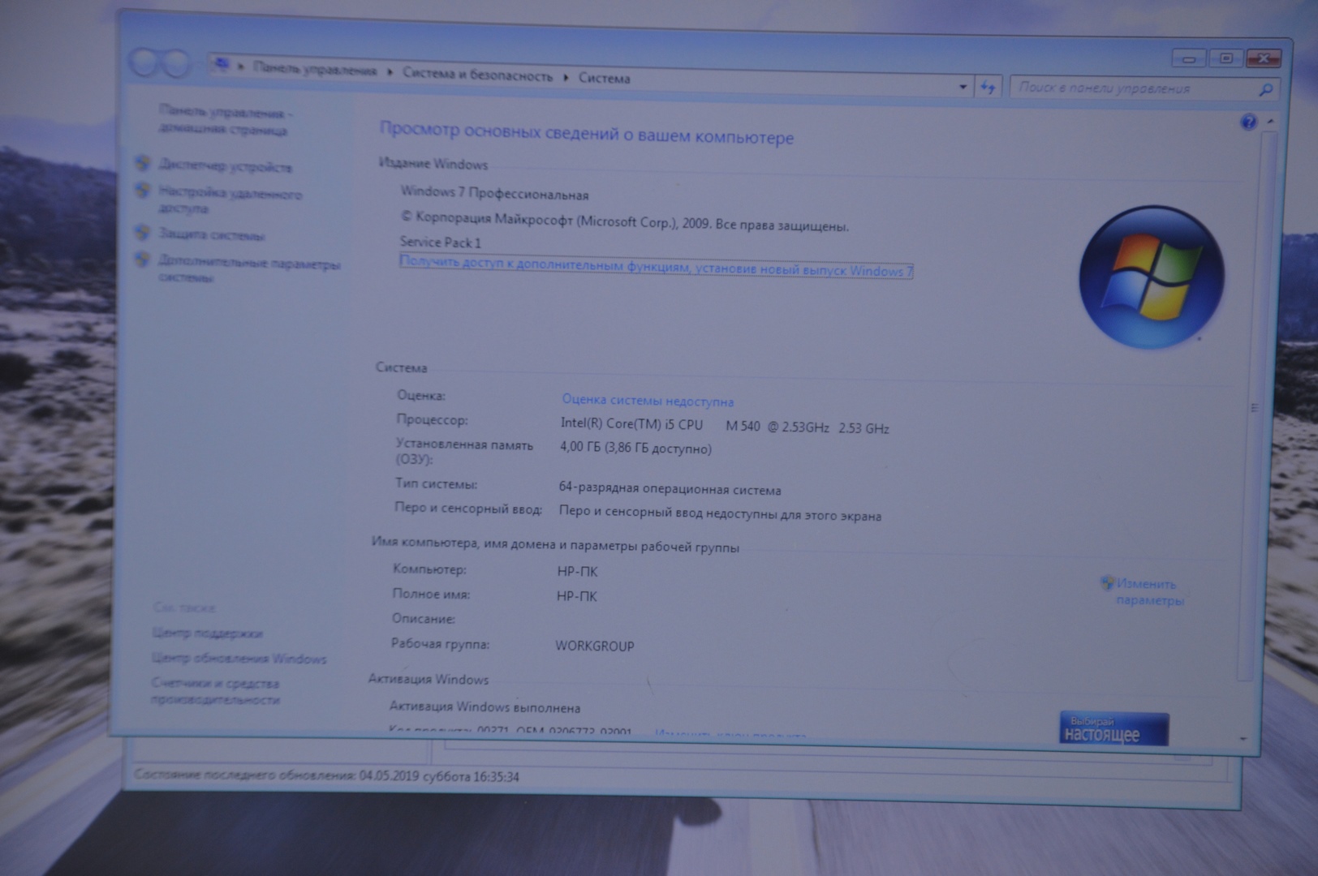Select the Система и безопасность breadcrumb item
The height and width of the screenshot is (876, 1318).
[x=477, y=75]
